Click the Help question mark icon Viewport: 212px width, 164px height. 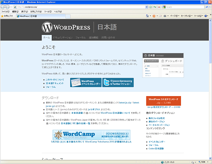tap(205, 16)
